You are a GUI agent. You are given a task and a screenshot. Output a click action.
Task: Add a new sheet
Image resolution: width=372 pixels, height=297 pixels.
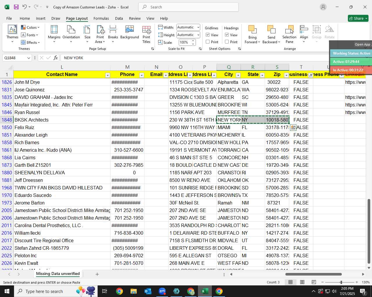[97, 274]
